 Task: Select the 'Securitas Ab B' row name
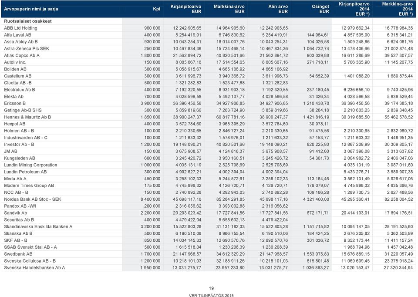tap(19, 219)
